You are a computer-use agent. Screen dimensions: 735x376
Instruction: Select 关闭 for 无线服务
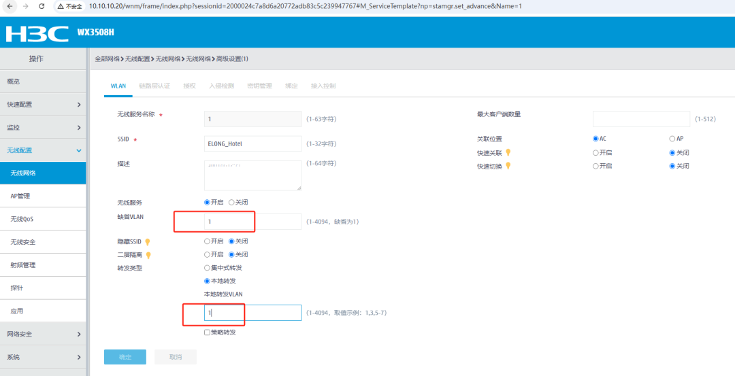(x=231, y=203)
